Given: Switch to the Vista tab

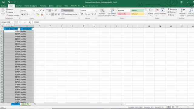Looking at the screenshot, I should pos(66,6).
